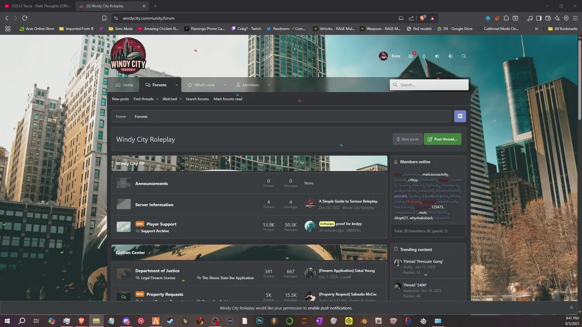Click the New posts button beside Post thread

(x=407, y=139)
